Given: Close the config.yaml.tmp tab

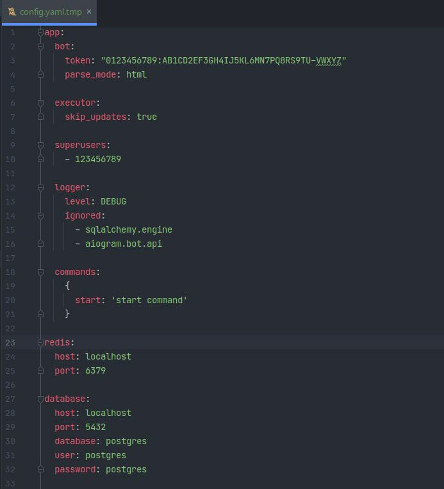Looking at the screenshot, I should (x=89, y=12).
